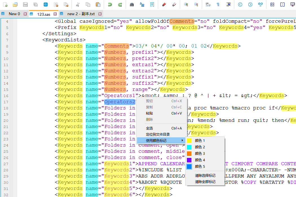The width and height of the screenshot is (296, 197).
Task: Select the clear-marks brush icon
Action: pyautogui.click(x=174, y=5)
